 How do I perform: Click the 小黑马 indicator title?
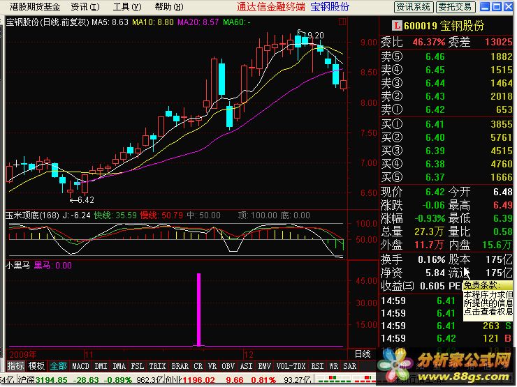click(17, 265)
